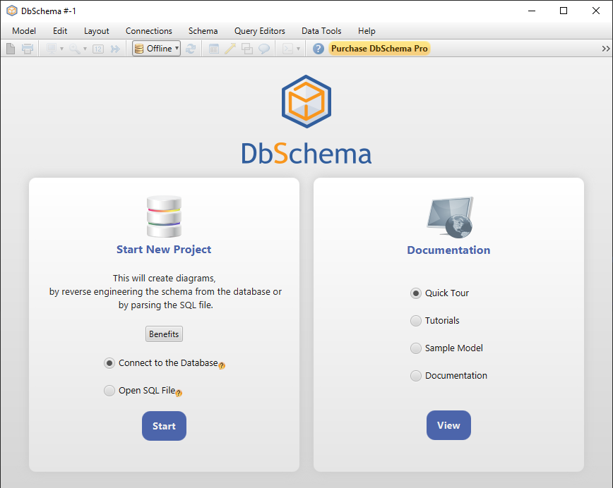Click the new table toolbar icon
This screenshot has height=488, width=613.
tap(214, 49)
